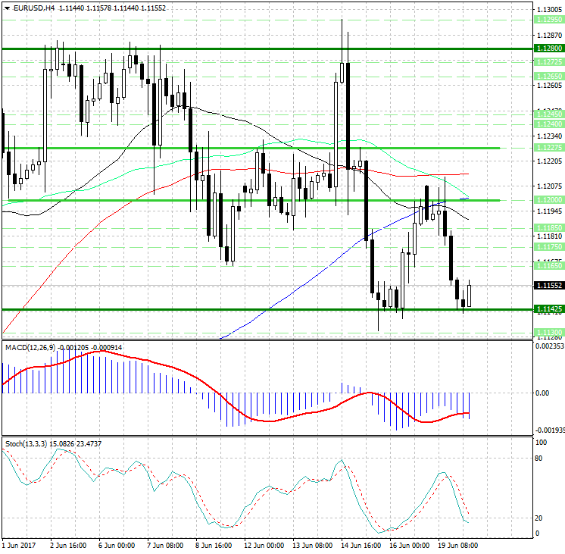The image size is (565, 554).
Task: Click the 1.11850 level price tag
Action: (x=549, y=228)
